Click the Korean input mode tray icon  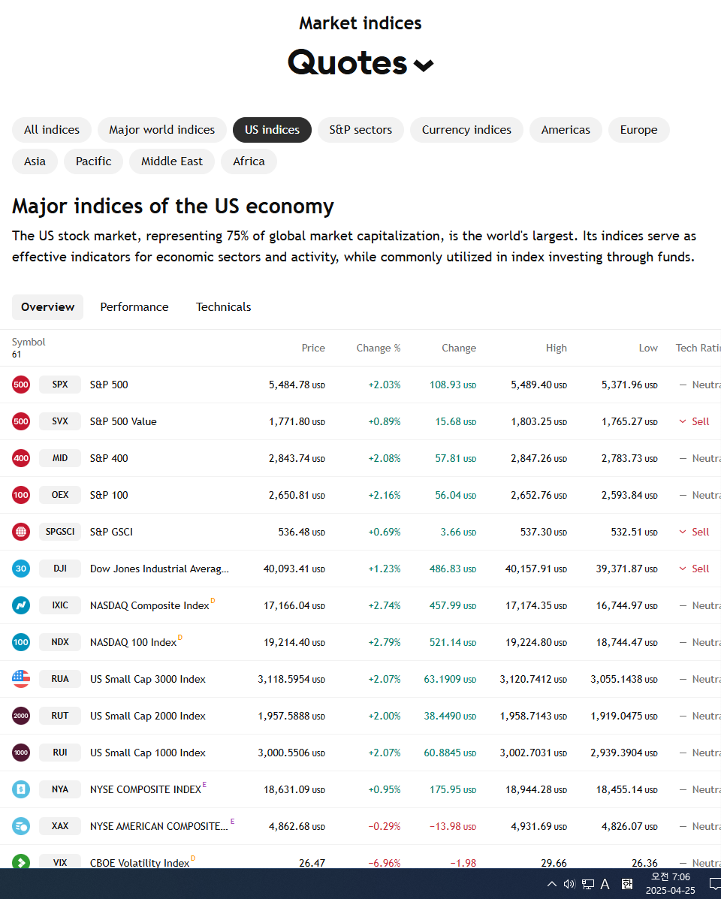pos(627,884)
